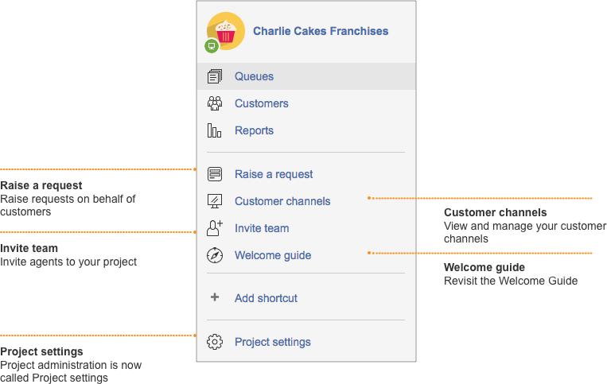The image size is (607, 384).
Task: Click the Customer channels monitor icon
Action: tap(214, 201)
